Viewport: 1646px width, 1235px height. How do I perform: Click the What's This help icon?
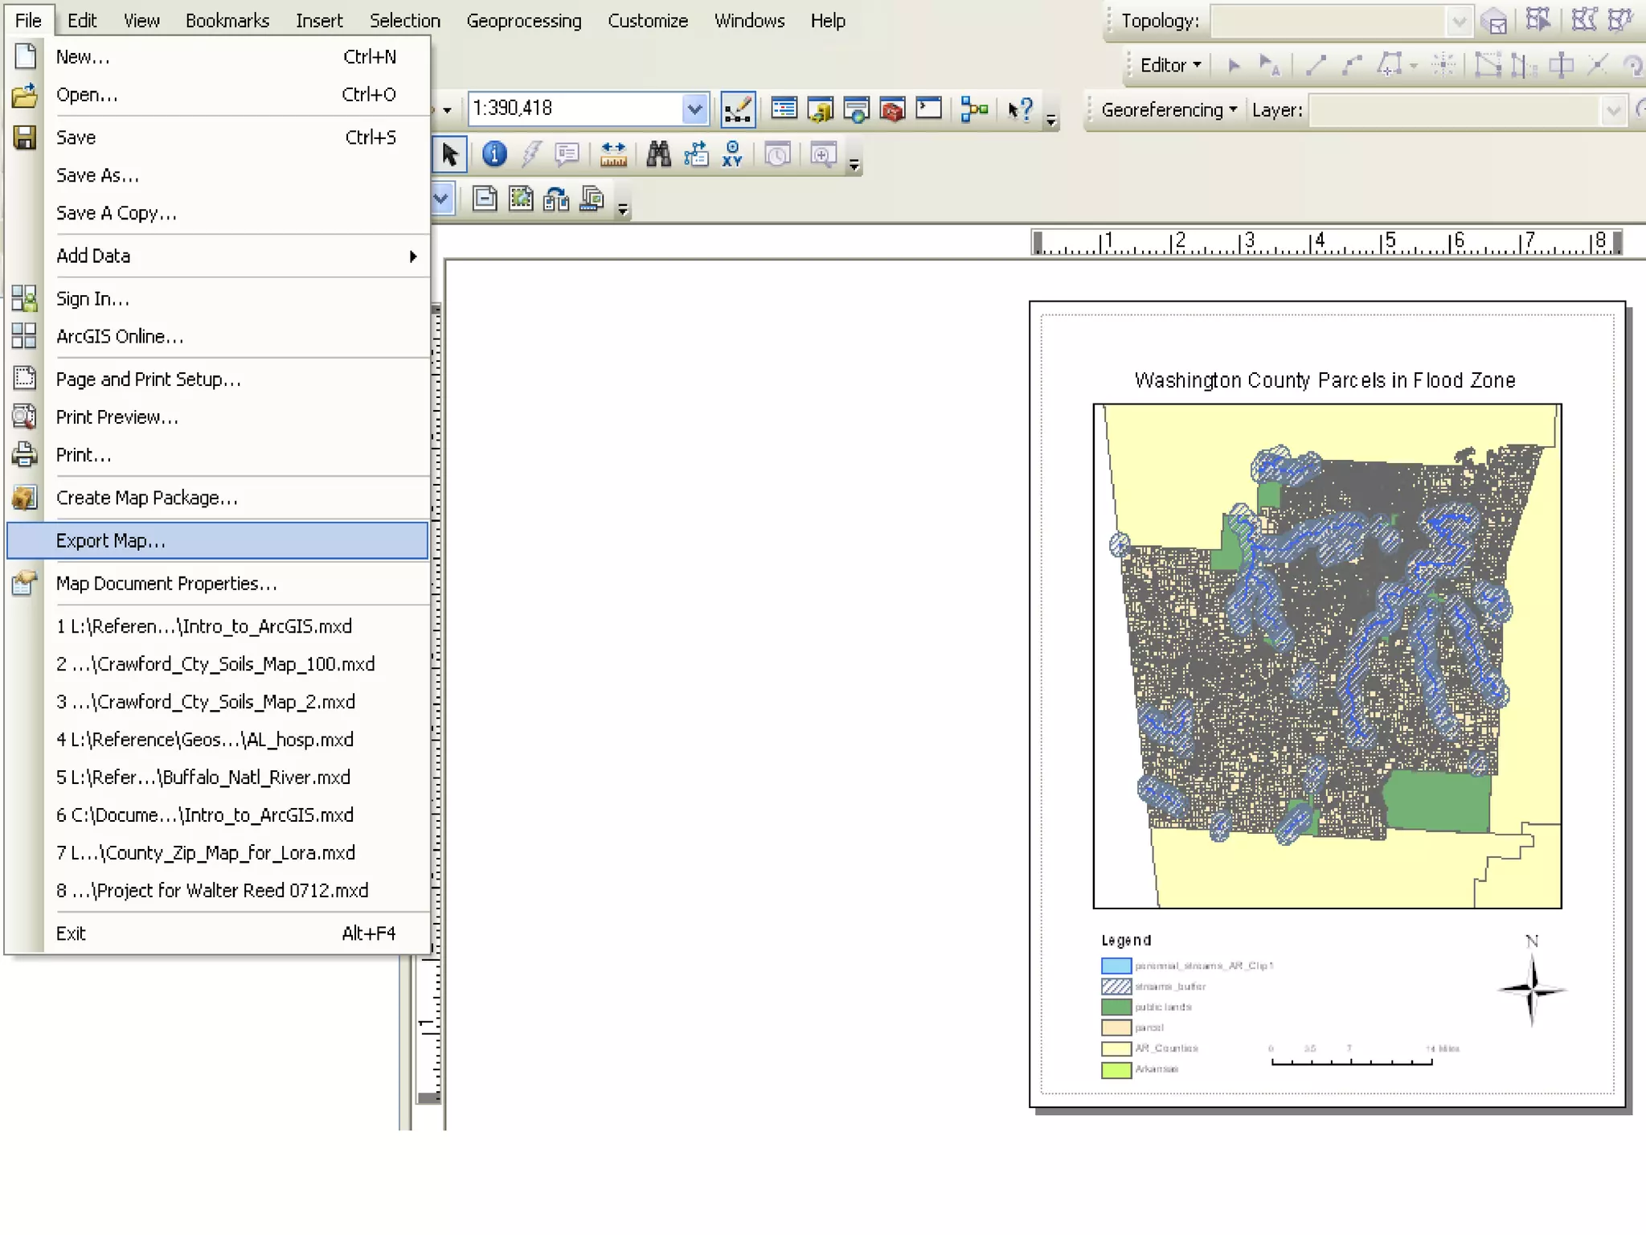tap(1020, 109)
